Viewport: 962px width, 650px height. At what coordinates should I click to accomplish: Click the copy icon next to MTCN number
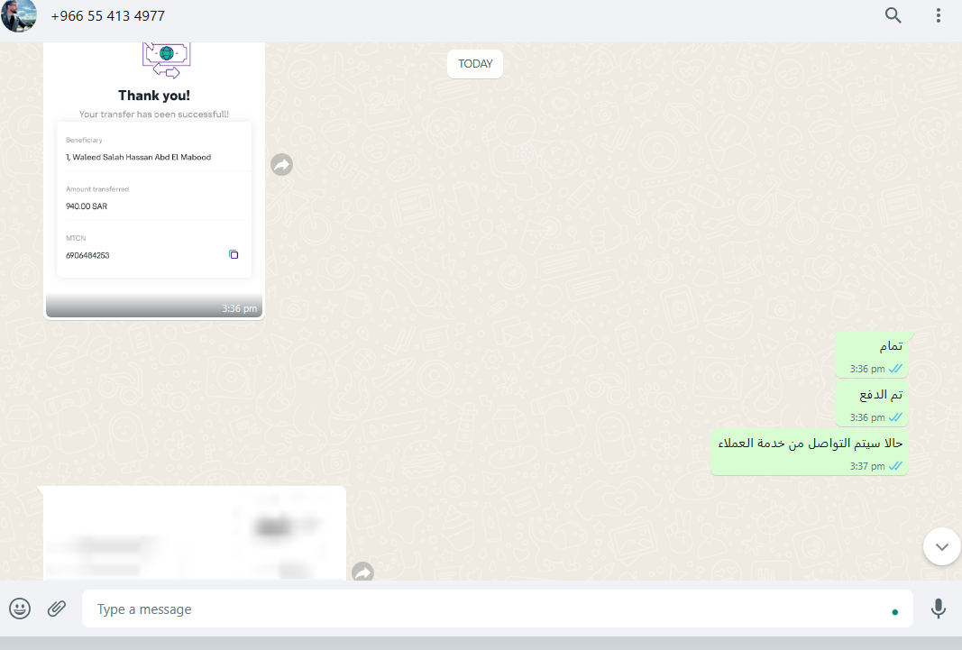234,254
